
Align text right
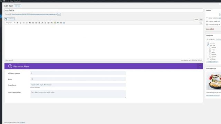pos(39,23)
